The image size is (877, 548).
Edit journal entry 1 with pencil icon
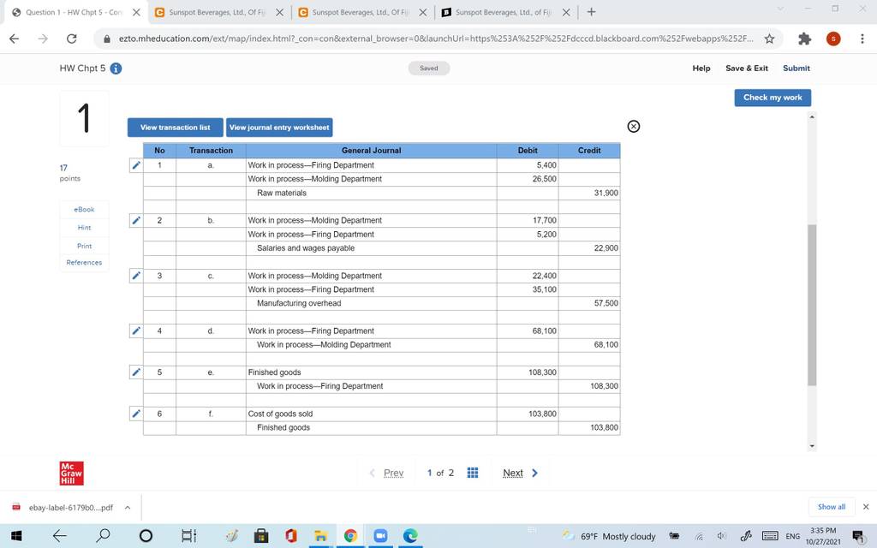[x=136, y=165]
